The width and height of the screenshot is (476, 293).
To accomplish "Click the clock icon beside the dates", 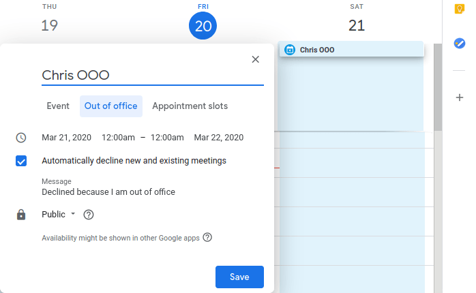I will (21, 138).
